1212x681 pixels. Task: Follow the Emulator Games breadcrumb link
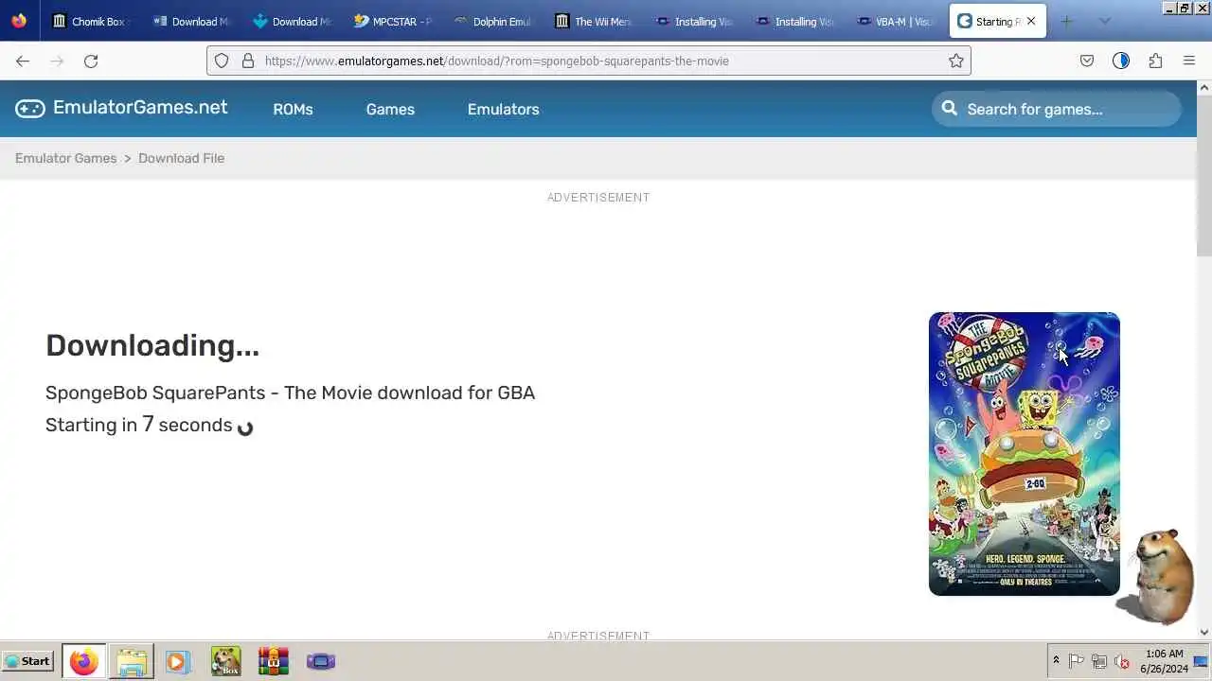65,158
